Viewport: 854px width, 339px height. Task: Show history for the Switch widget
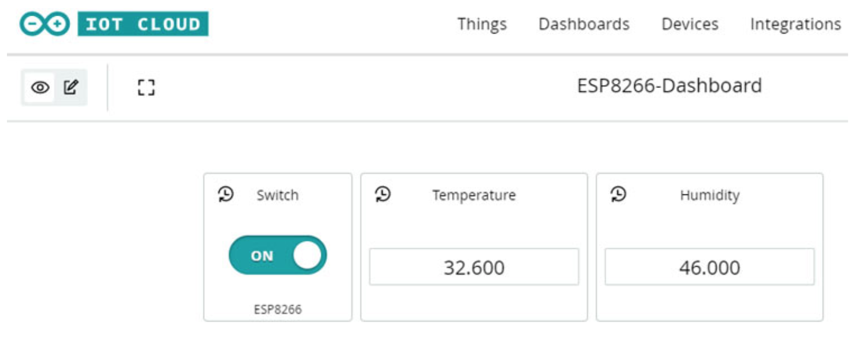pos(226,194)
